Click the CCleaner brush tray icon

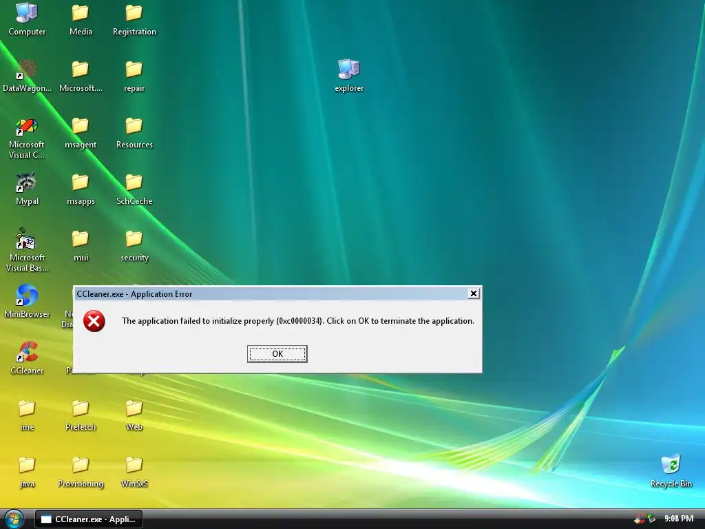click(639, 519)
